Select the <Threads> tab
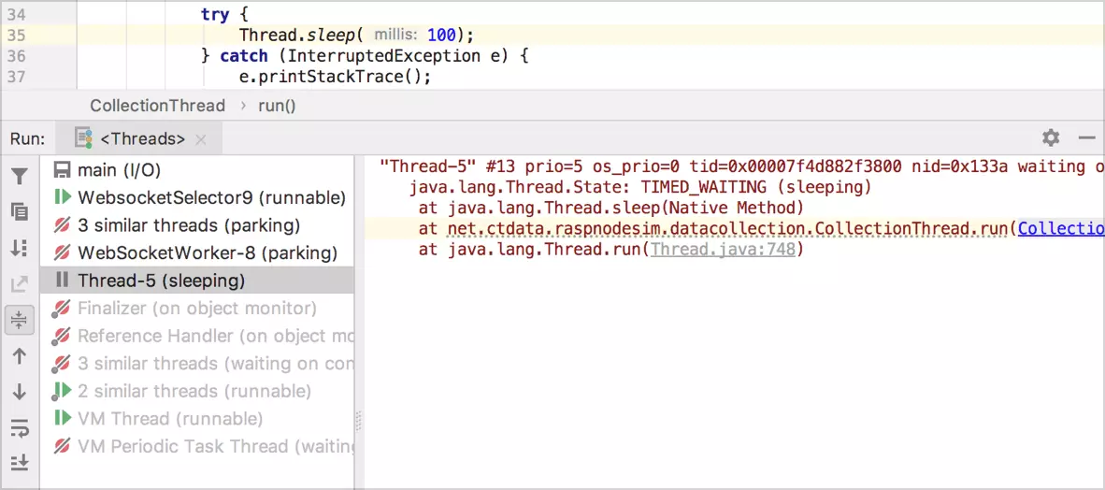 (141, 139)
